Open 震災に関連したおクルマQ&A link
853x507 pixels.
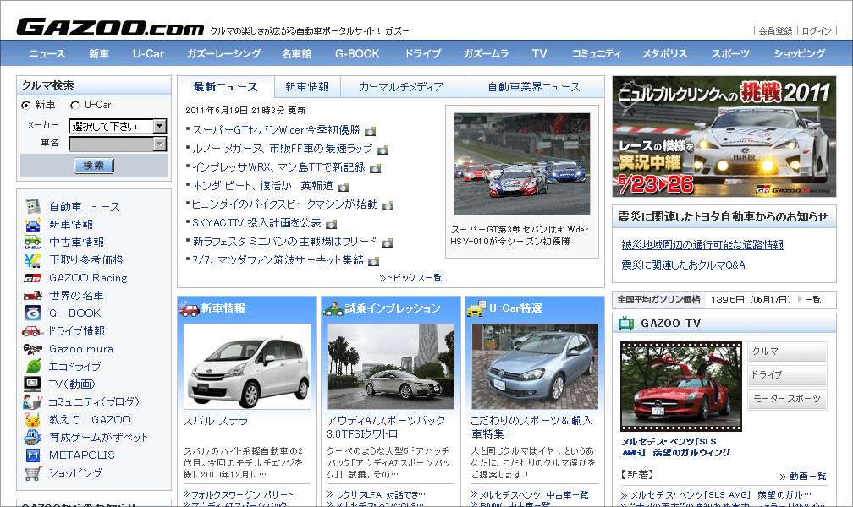point(683,264)
